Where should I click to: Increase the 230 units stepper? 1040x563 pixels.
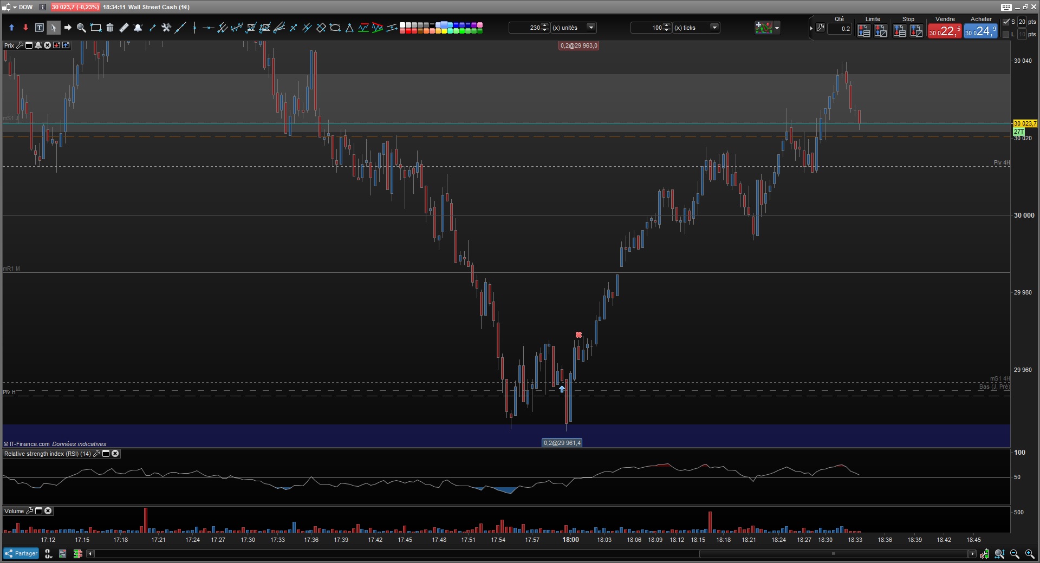click(x=545, y=25)
